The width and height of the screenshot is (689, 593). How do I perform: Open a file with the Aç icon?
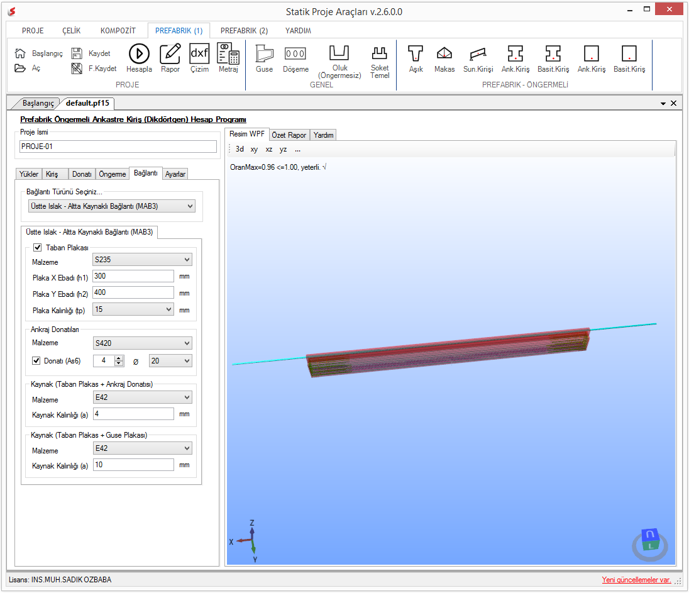pos(20,68)
